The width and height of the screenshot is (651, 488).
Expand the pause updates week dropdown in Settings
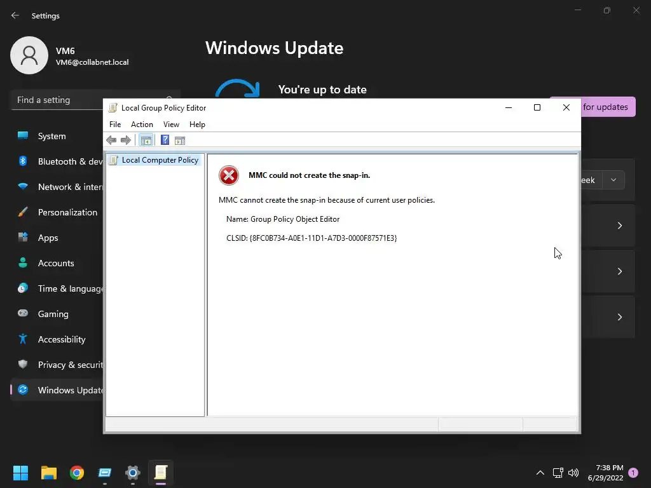(613, 180)
